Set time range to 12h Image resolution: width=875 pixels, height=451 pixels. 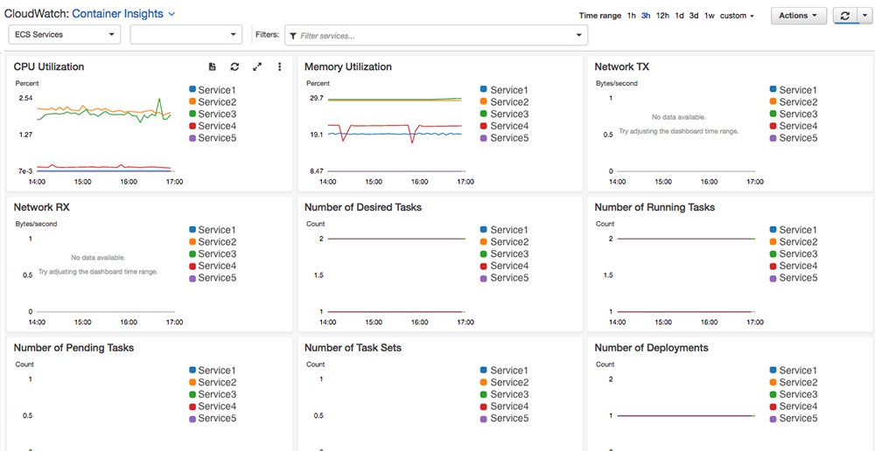pyautogui.click(x=663, y=16)
